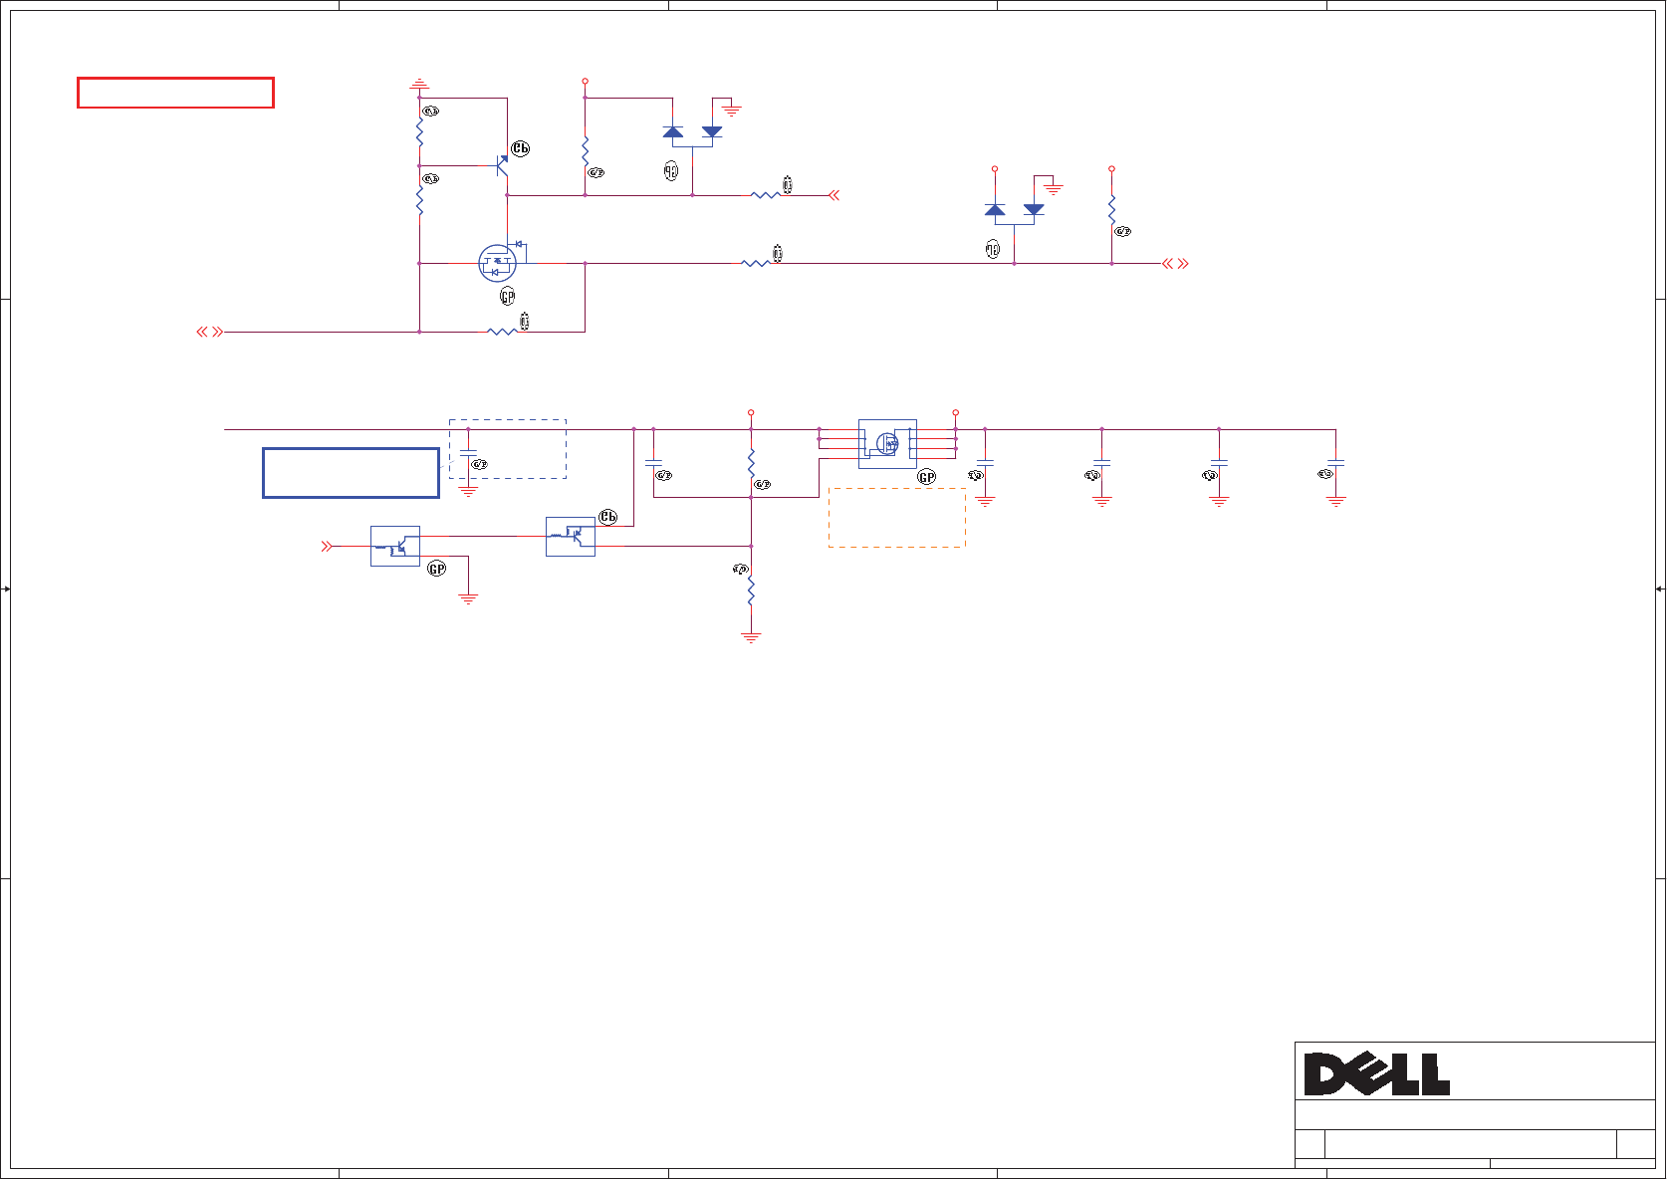
Task: Click the bidirectional port symbol at far left
Action: pyautogui.click(x=209, y=332)
